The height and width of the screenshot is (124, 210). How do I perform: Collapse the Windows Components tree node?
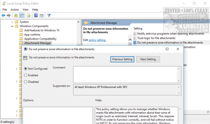pyautogui.click(x=12, y=26)
